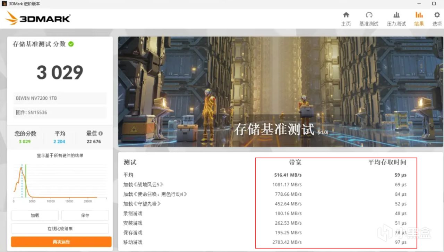The height and width of the screenshot is (252, 444).
Task: Click the 1081.17 MB/s bandwidth value
Action: [x=287, y=185]
